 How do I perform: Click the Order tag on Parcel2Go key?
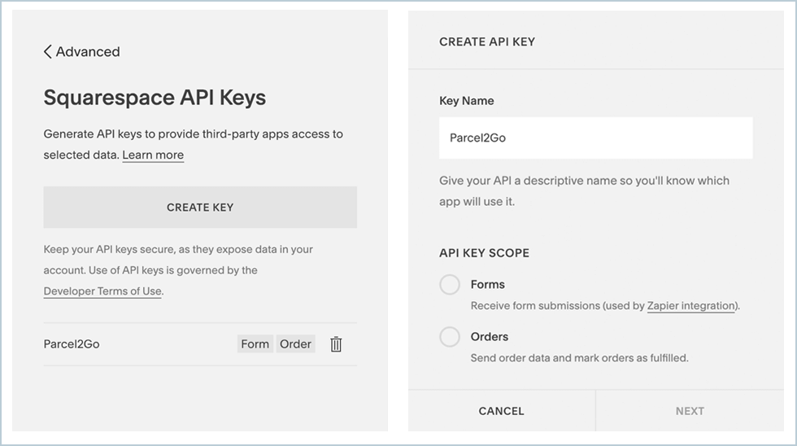coord(295,344)
